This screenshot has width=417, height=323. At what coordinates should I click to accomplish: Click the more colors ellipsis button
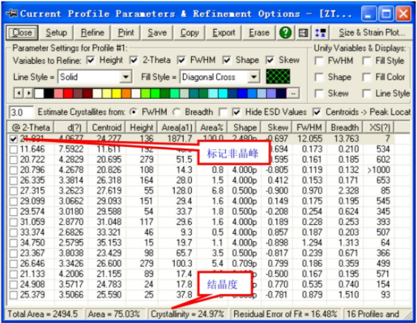pos(293,94)
